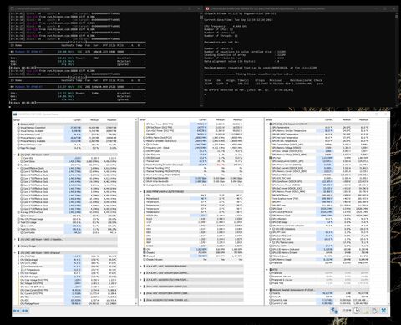The height and width of the screenshot is (325, 401).
Task: Expand the first S.M.A.R.T. drive group
Action: pyautogui.click(x=141, y=267)
